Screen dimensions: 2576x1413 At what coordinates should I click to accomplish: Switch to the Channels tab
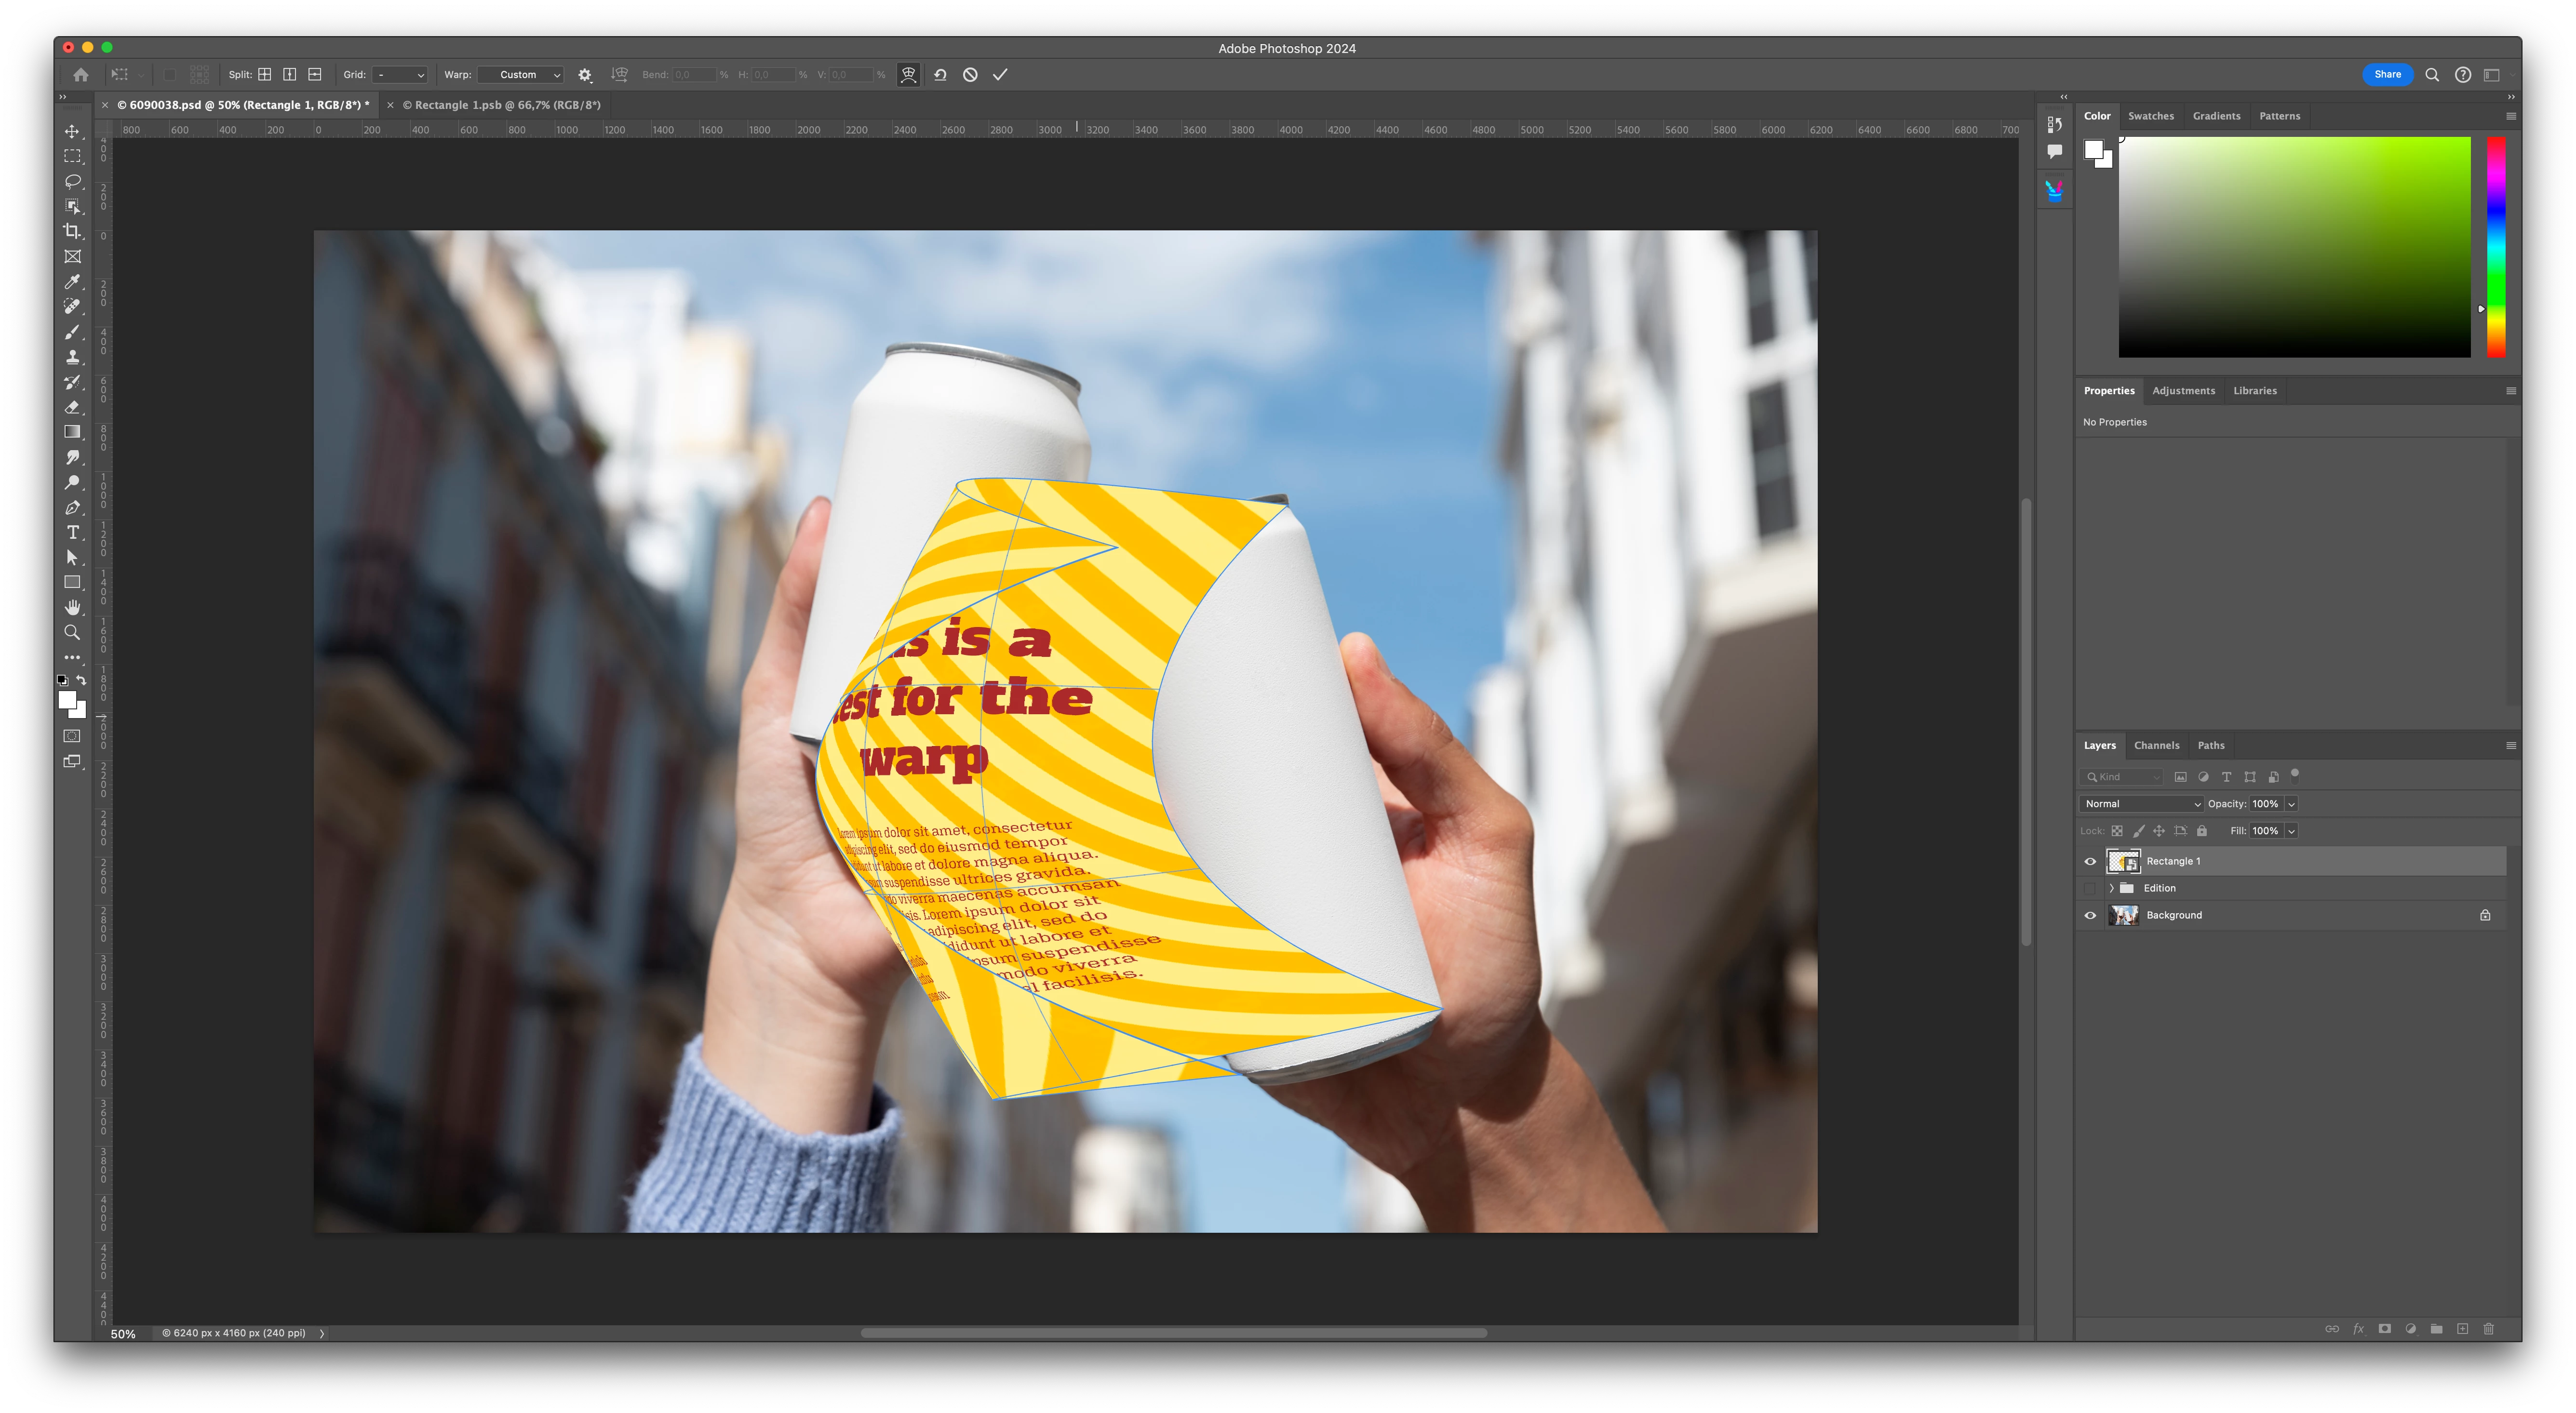point(2156,745)
